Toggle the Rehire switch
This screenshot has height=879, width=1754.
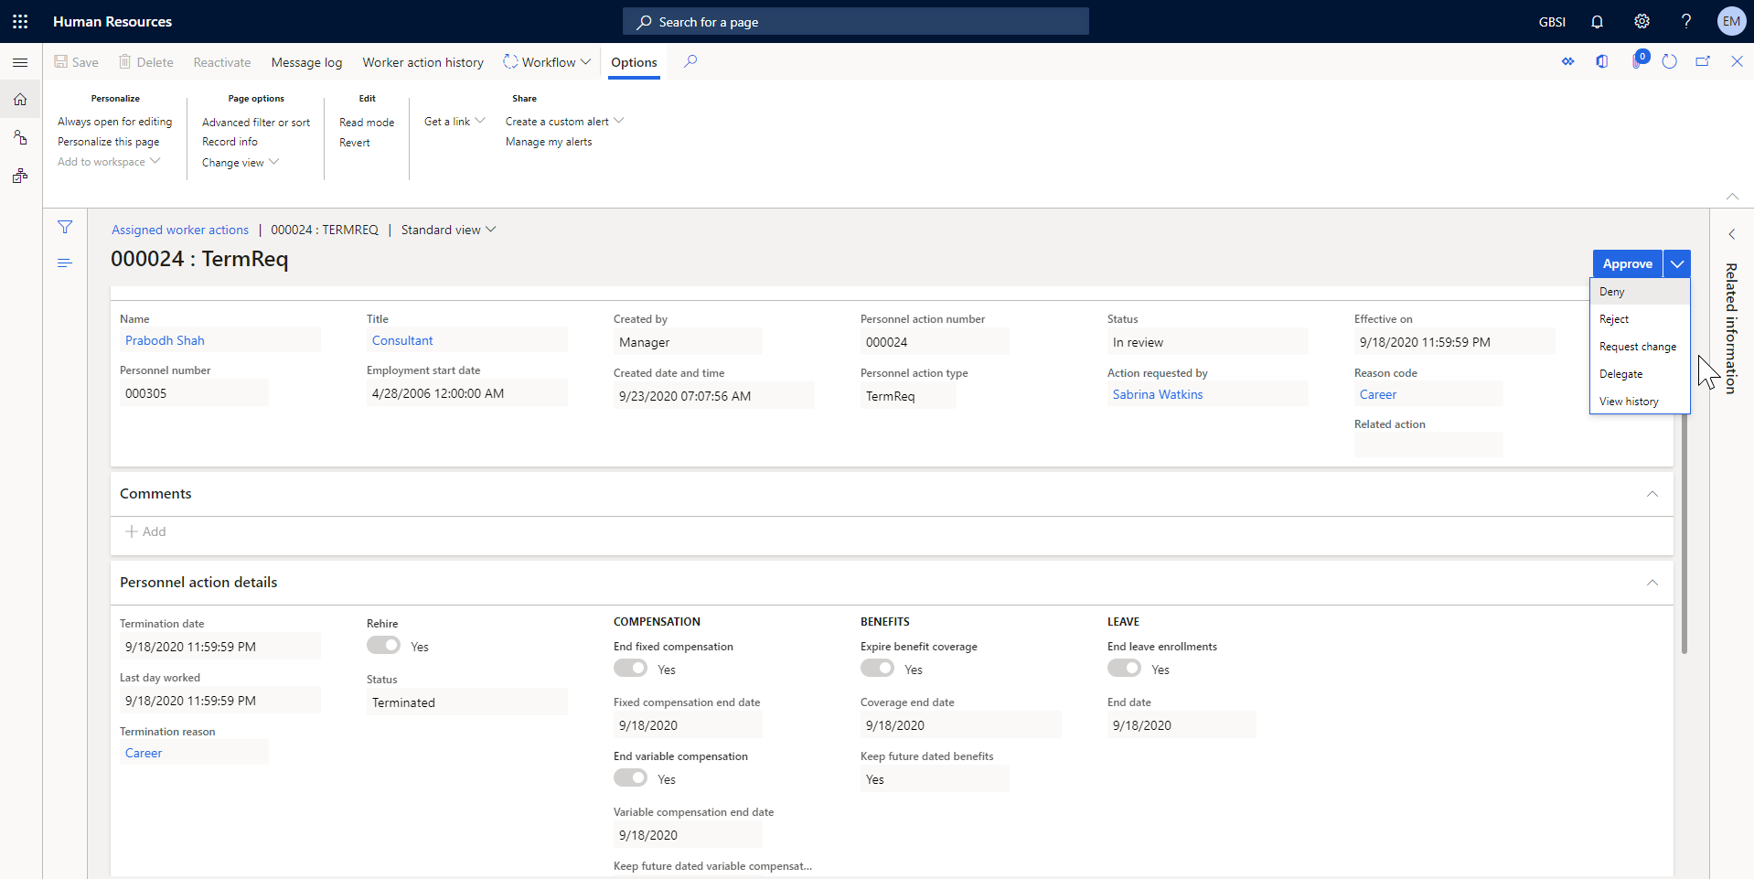coord(383,645)
